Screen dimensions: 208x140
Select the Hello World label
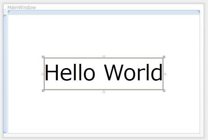104,74
